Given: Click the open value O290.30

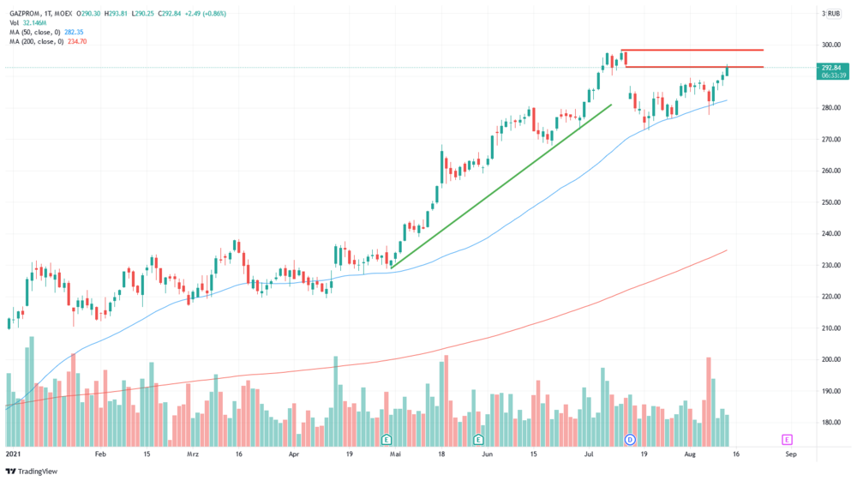Looking at the screenshot, I should tap(88, 14).
